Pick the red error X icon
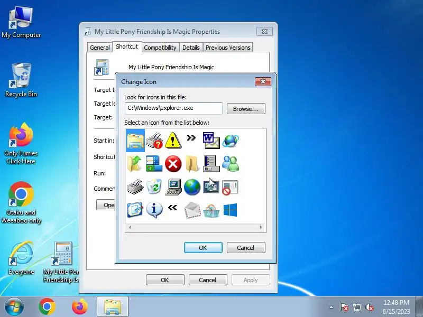 pyautogui.click(x=173, y=164)
